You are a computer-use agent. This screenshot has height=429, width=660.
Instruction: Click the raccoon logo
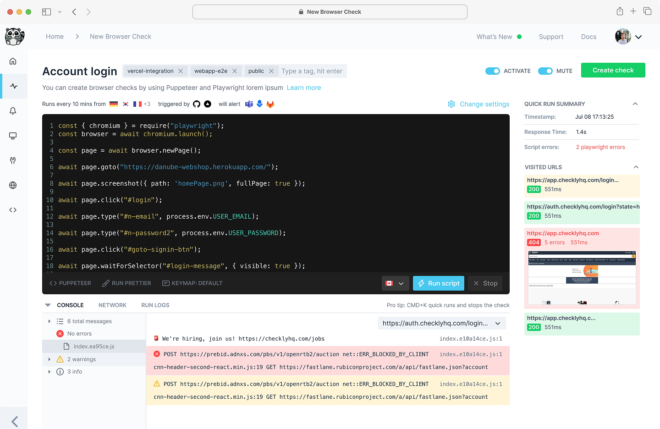point(15,37)
